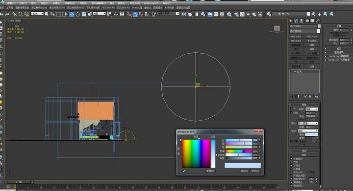The height and width of the screenshot is (191, 353).
Task: Click Cancel button in color selector dialog
Action: (x=255, y=171)
